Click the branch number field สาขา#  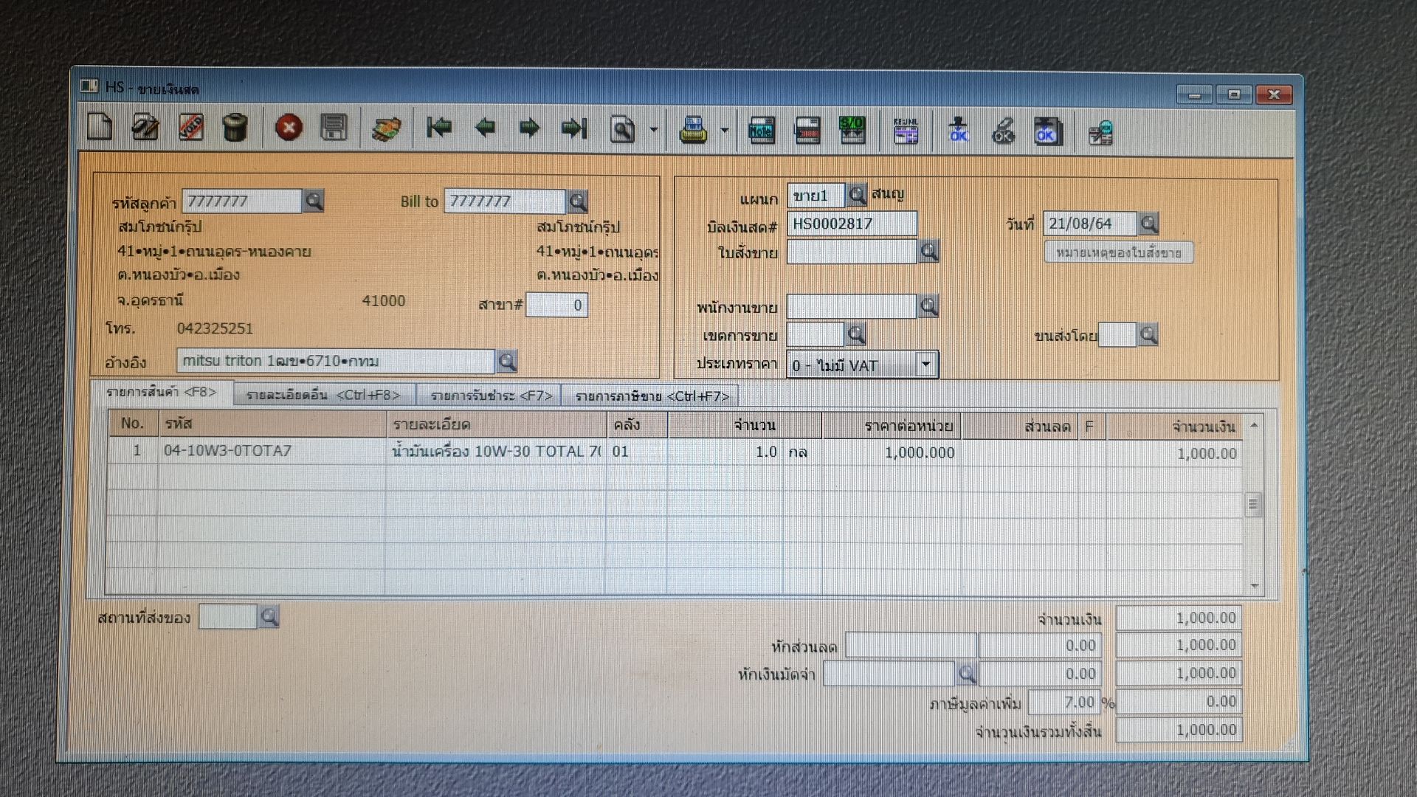pyautogui.click(x=556, y=305)
